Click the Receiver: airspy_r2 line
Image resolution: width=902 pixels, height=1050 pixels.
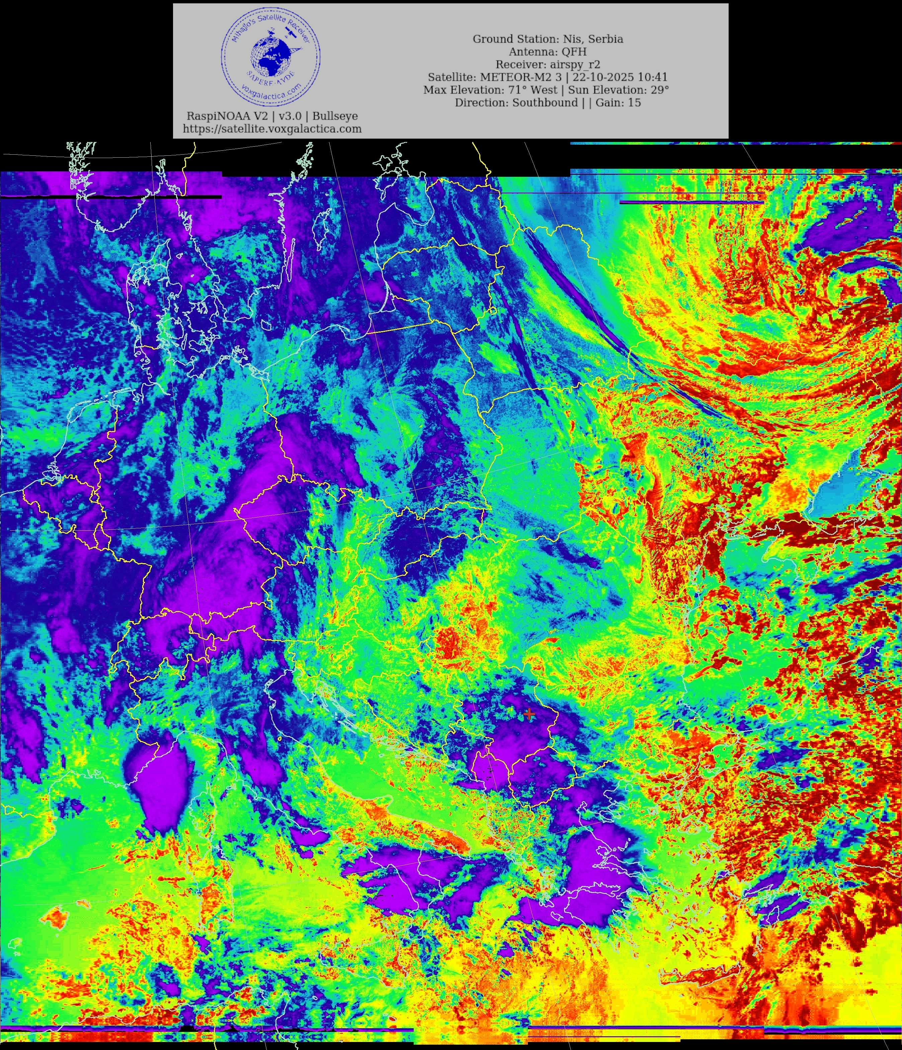pyautogui.click(x=548, y=64)
